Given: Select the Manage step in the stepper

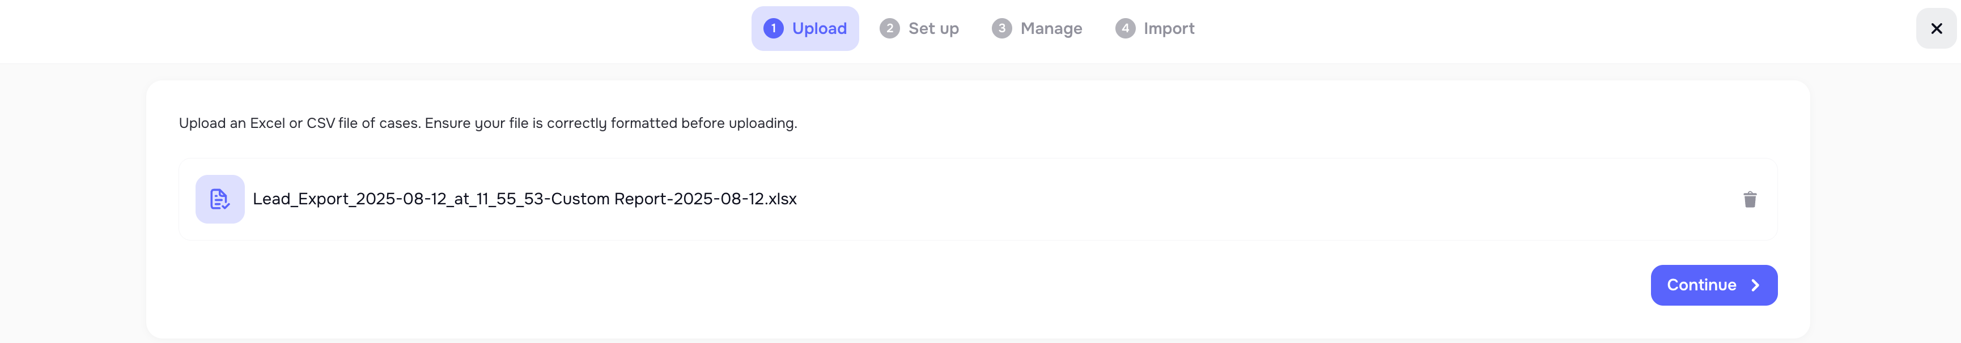Looking at the screenshot, I should click(1037, 28).
